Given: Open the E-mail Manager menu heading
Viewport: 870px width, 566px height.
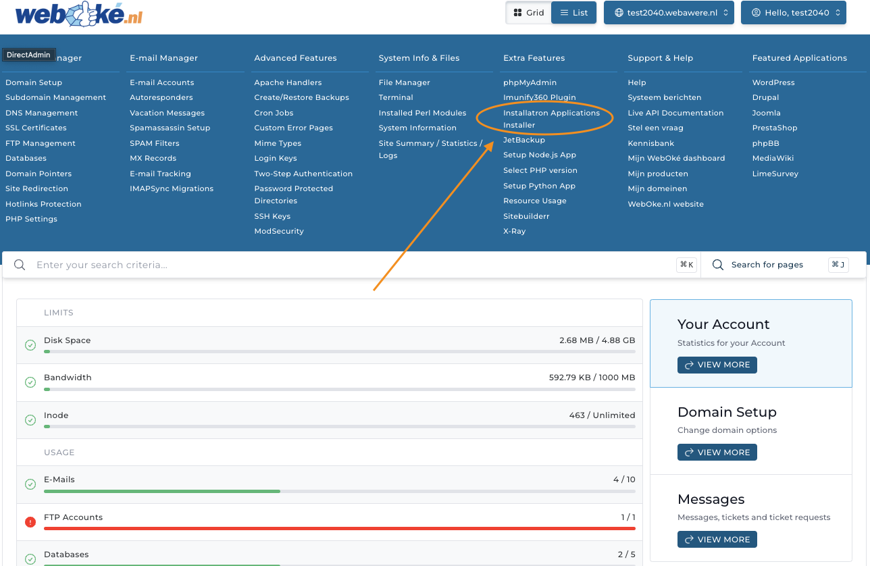Looking at the screenshot, I should [164, 58].
